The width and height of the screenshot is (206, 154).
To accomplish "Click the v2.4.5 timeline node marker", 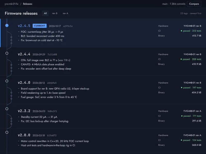I will [x=7, y=25].
